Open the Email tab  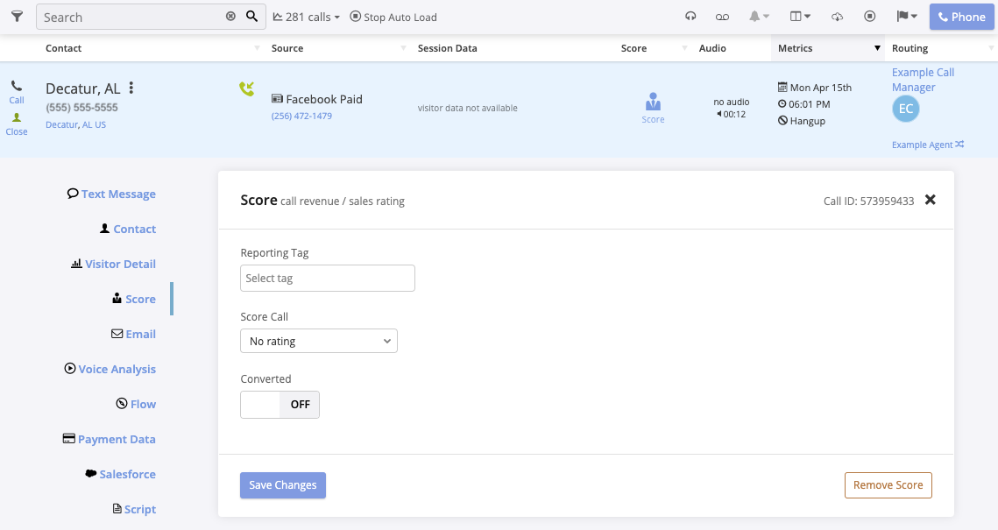click(x=134, y=334)
